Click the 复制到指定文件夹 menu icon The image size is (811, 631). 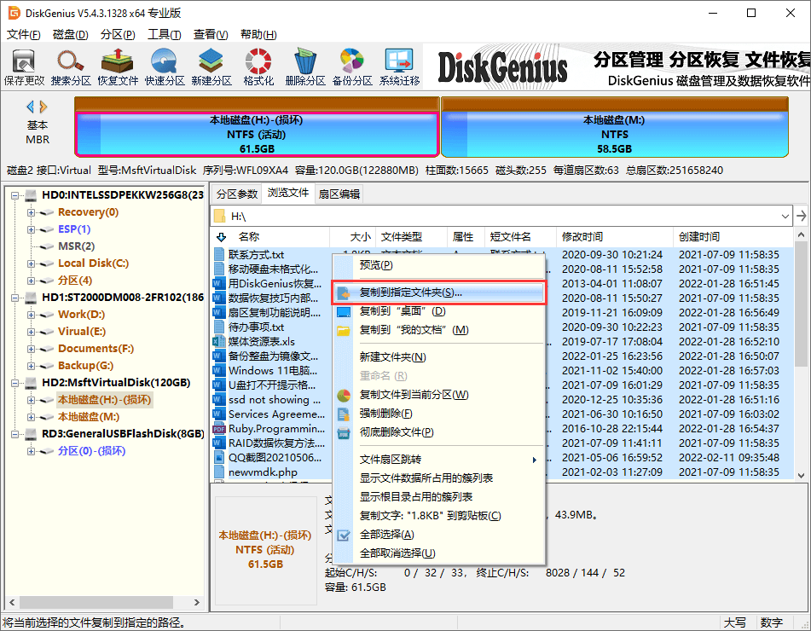pyautogui.click(x=344, y=293)
